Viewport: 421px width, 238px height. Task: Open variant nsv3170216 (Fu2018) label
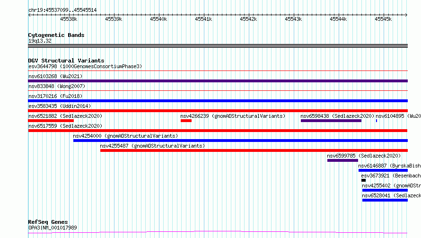click(55, 96)
